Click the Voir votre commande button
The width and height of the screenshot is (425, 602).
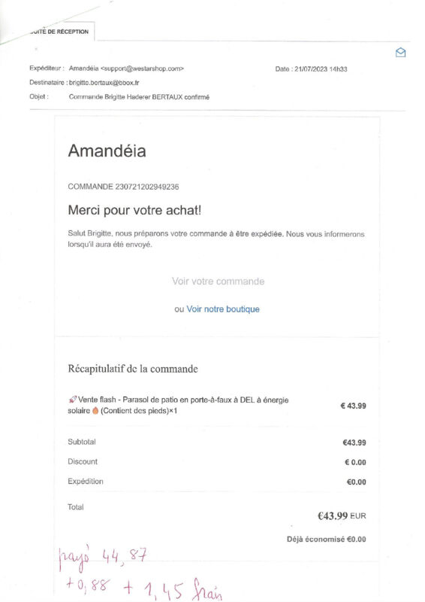coord(218,281)
